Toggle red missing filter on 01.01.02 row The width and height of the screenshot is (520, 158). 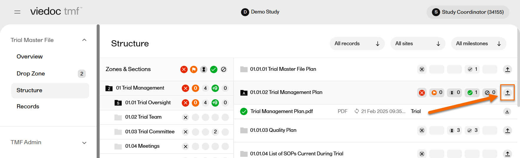pos(422,93)
